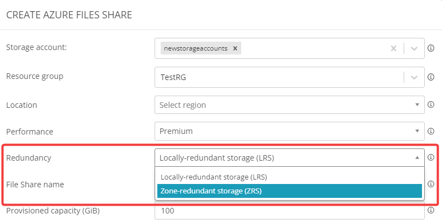Select Locally-redundant storage (LRS) from the list
Image resolution: width=442 pixels, height=224 pixels.
pyautogui.click(x=213, y=177)
